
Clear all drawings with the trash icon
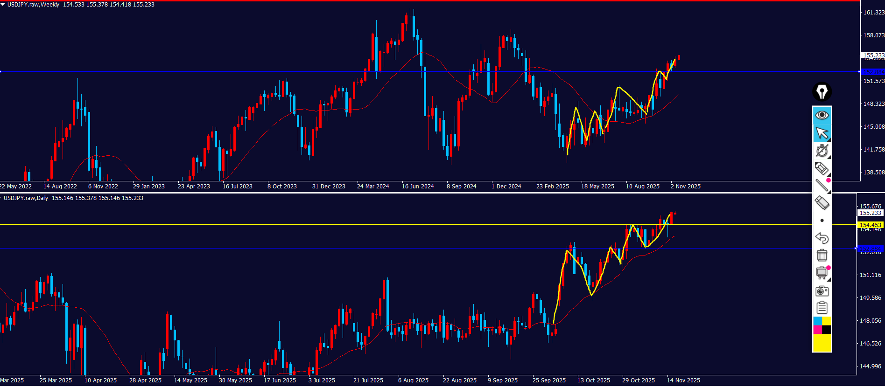[822, 255]
